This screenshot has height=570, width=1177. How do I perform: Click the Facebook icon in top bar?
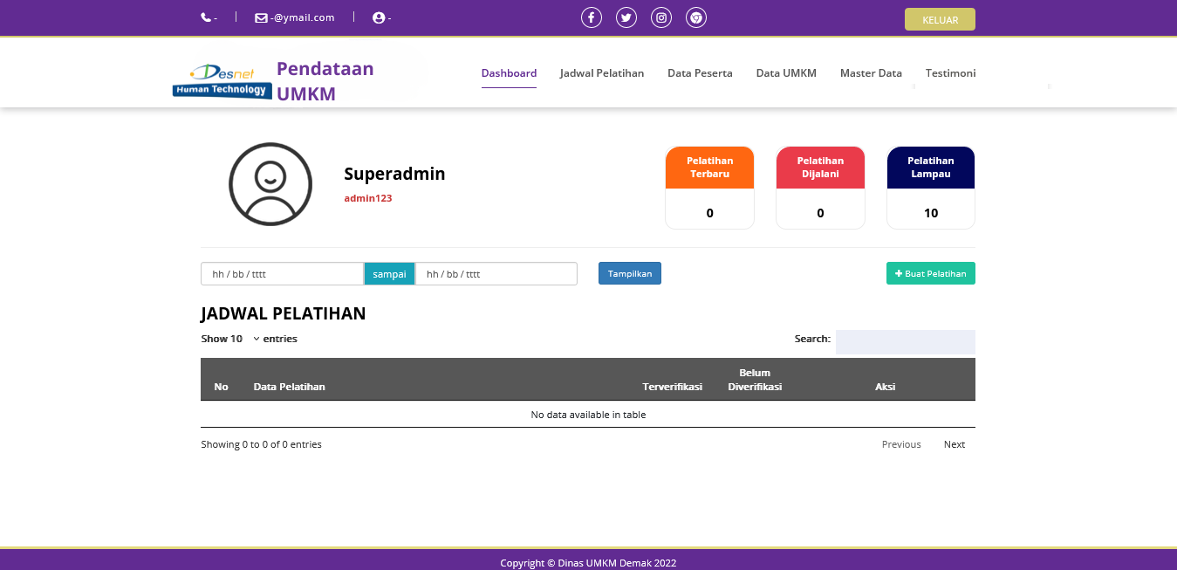tap(592, 17)
